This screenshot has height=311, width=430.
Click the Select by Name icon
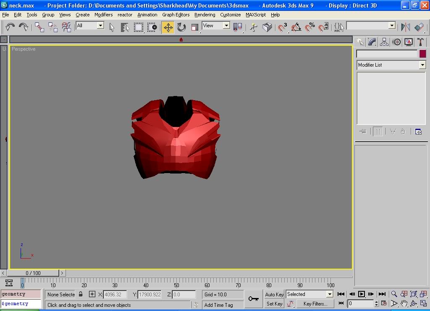[125, 28]
